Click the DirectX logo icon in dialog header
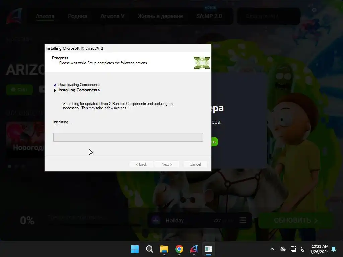The height and width of the screenshot is (257, 343). tap(201, 63)
